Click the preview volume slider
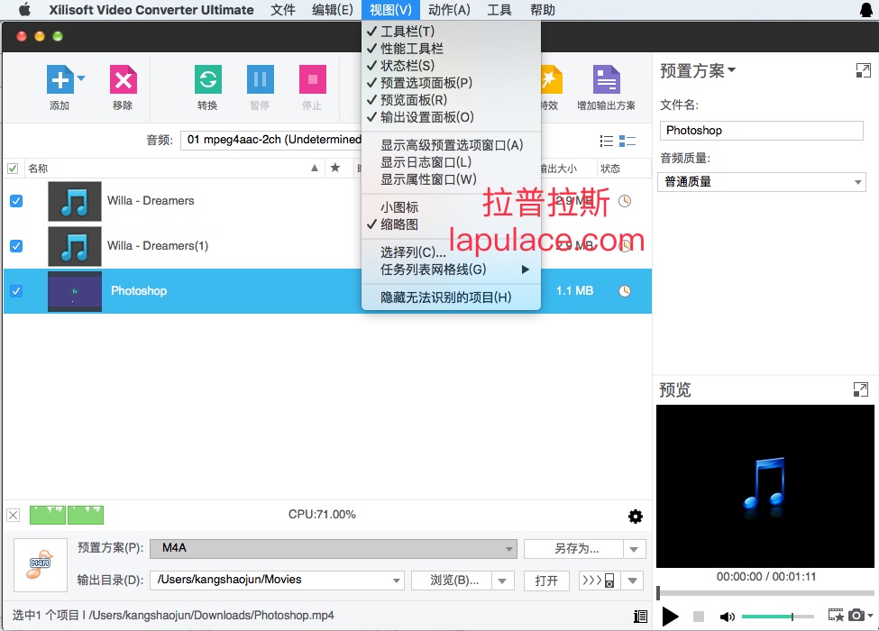Image resolution: width=879 pixels, height=631 pixels. (778, 617)
